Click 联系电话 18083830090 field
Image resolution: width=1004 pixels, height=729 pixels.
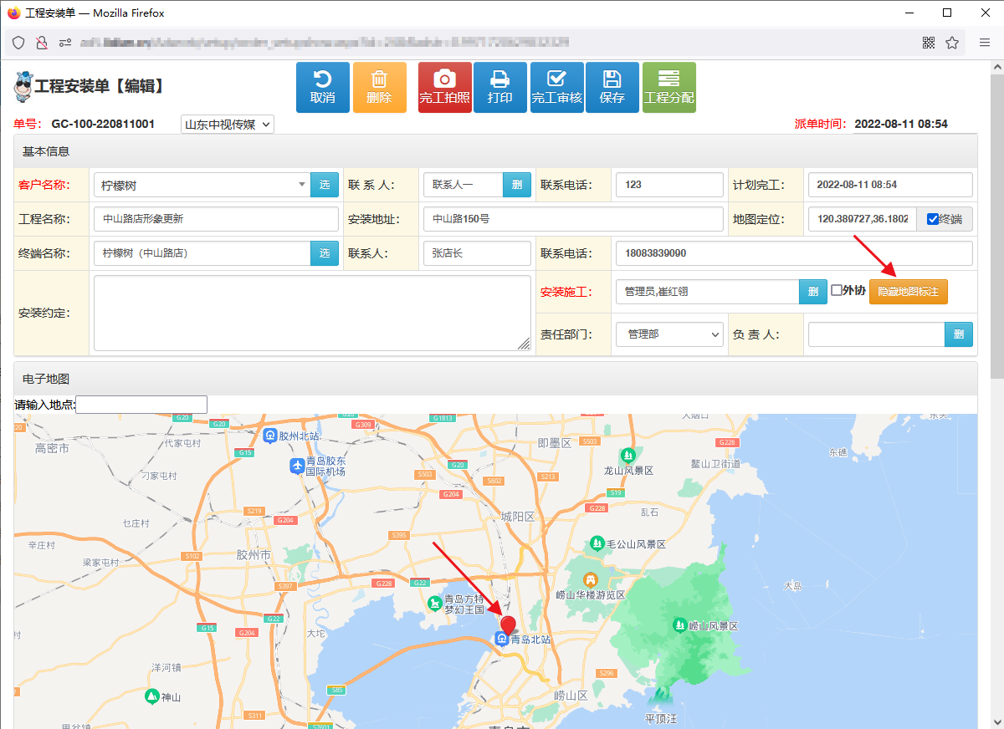[794, 253]
